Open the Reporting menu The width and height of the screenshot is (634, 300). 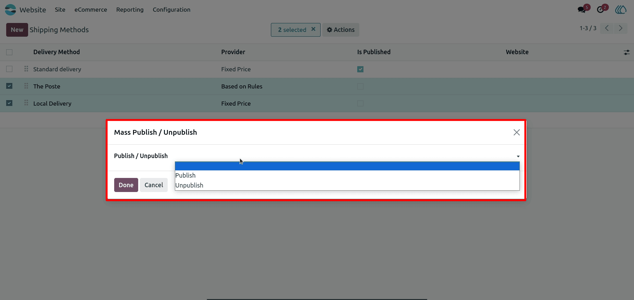click(x=130, y=10)
